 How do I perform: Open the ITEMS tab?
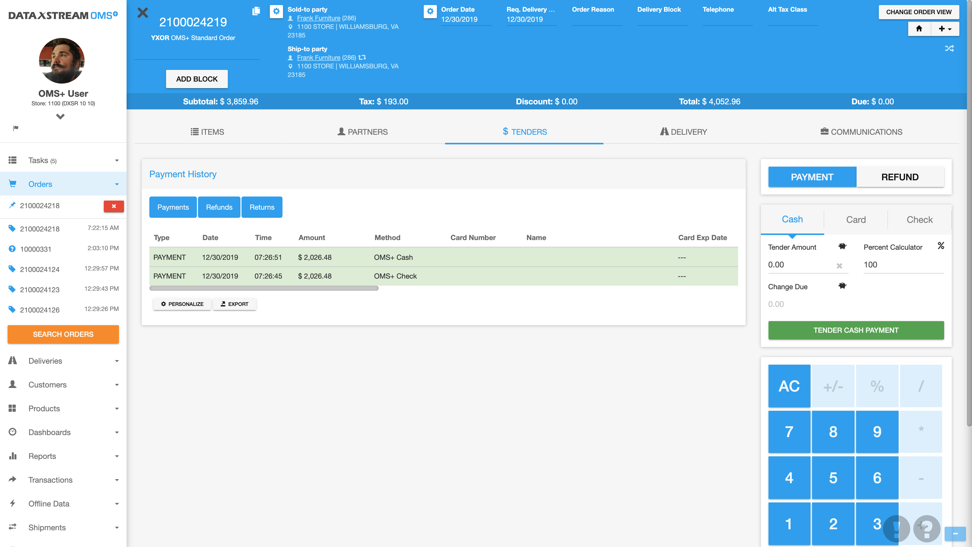[207, 132]
